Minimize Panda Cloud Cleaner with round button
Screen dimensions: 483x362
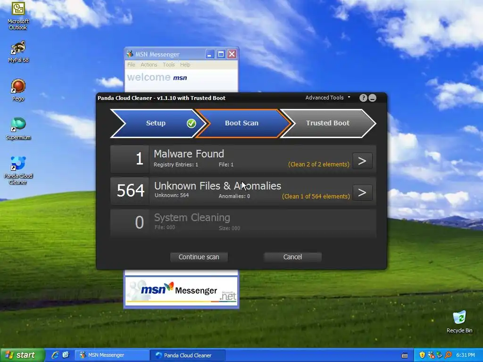[x=373, y=98]
